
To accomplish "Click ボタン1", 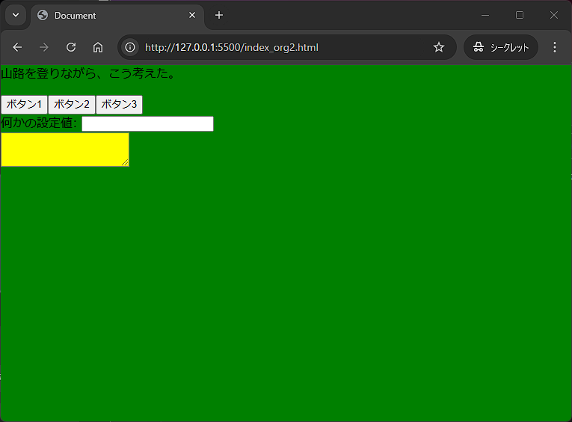I will [x=24, y=105].
